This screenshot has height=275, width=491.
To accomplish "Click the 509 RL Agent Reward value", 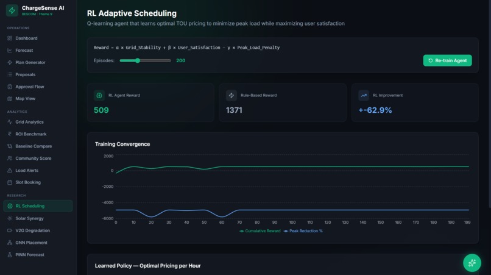I will pos(101,110).
